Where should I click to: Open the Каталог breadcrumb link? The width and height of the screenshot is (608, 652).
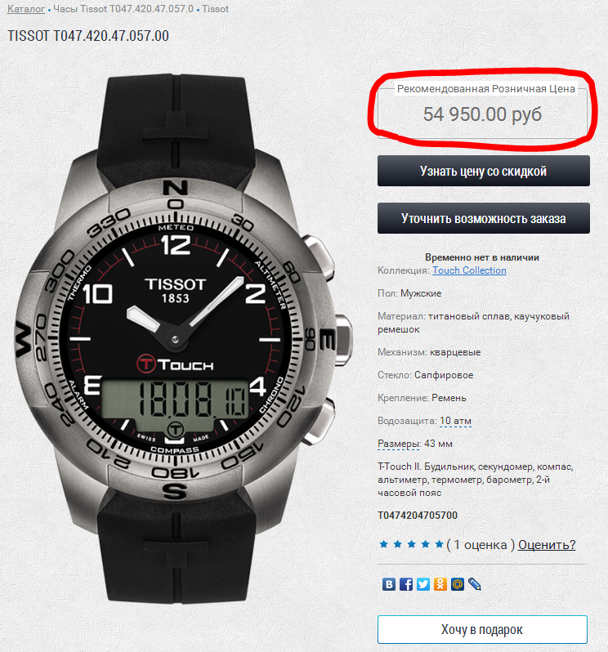[x=26, y=9]
